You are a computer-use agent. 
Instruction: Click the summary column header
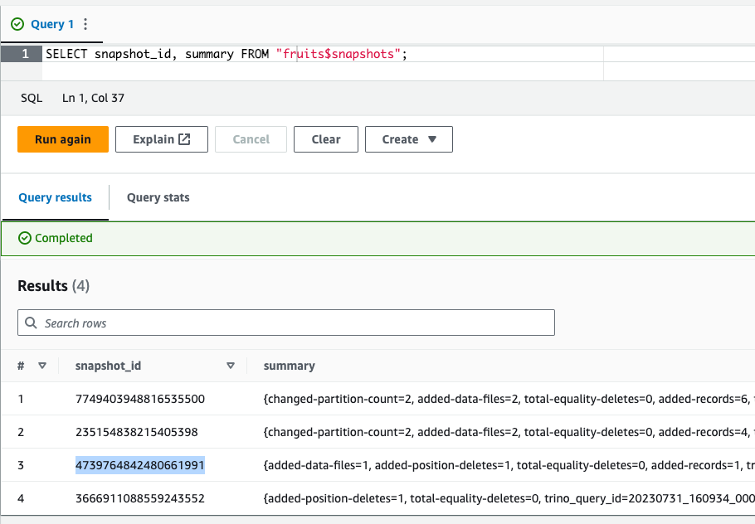tap(290, 366)
